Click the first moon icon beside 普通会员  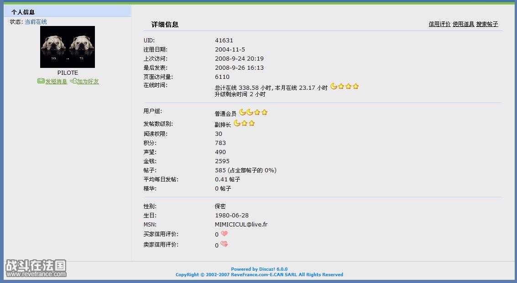click(242, 112)
